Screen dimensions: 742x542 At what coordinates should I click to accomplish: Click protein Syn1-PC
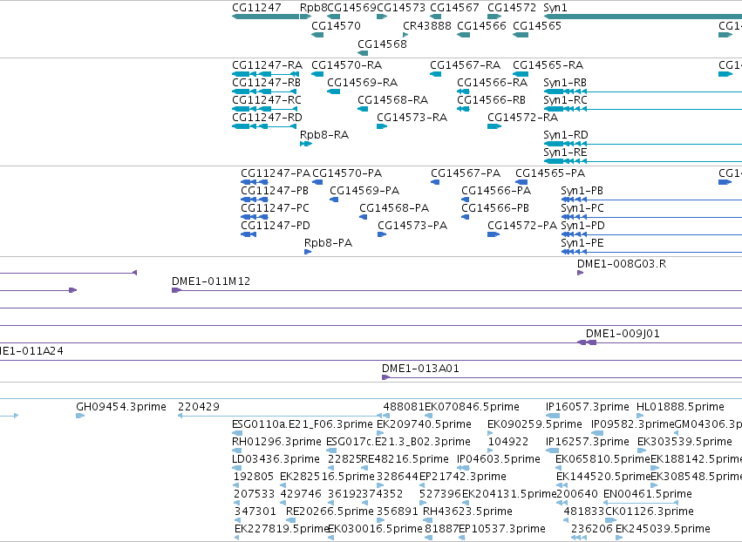582,208
